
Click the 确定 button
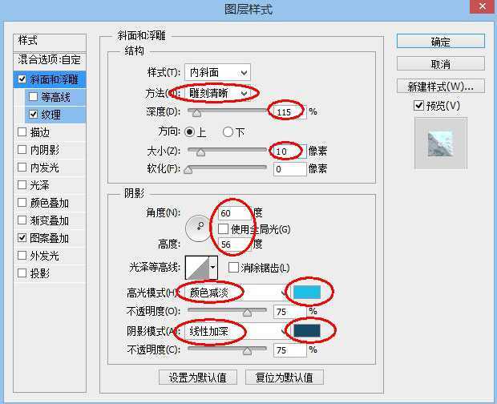pyautogui.click(x=441, y=42)
